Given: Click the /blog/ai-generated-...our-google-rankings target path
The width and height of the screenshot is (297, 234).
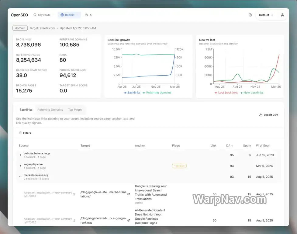Looking at the screenshot, I should click(x=103, y=220).
